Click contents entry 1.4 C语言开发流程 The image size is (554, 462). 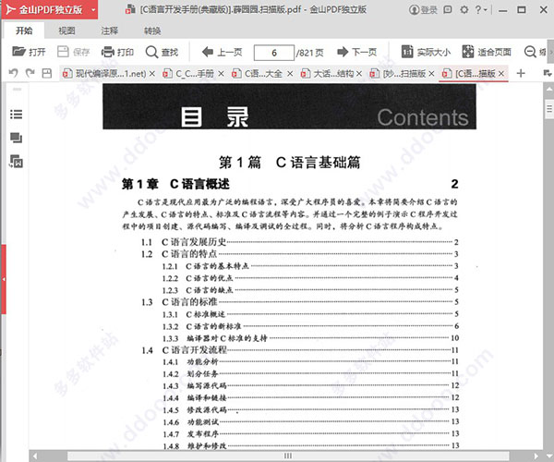pyautogui.click(x=299, y=350)
